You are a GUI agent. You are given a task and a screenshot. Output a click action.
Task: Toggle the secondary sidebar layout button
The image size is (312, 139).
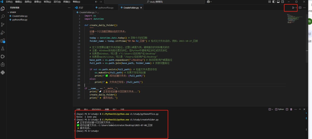pyautogui.click(x=282, y=2)
